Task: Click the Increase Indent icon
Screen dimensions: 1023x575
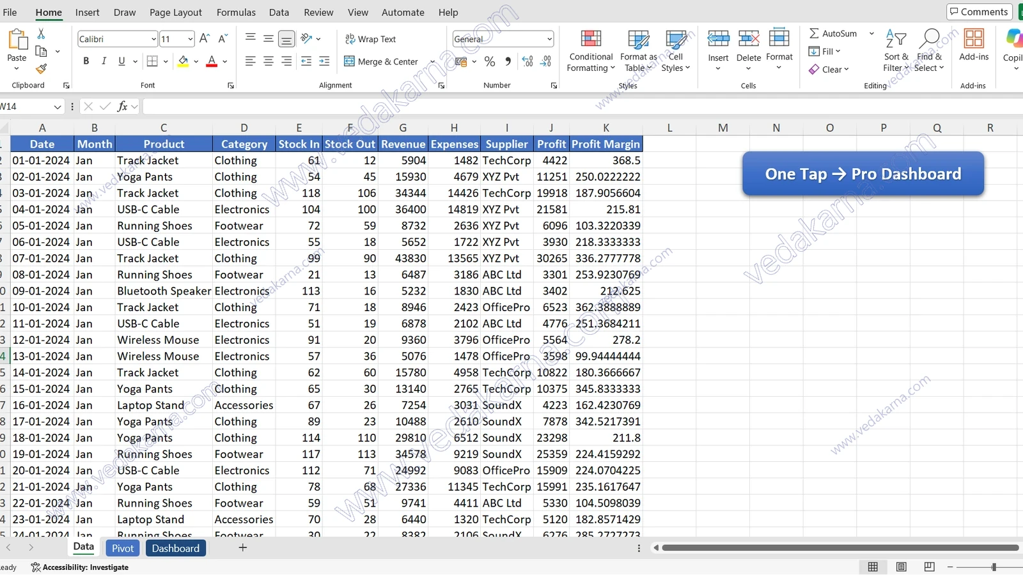Action: pos(324,61)
